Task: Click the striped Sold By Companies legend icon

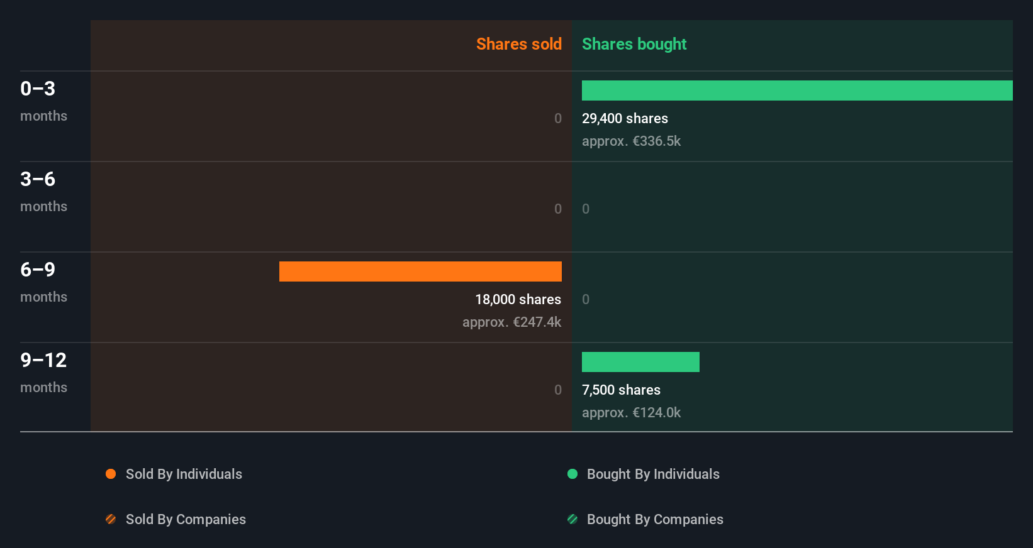Action: point(111,519)
